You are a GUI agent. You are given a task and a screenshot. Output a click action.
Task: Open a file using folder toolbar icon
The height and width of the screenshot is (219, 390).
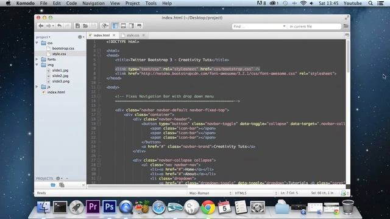coord(85,26)
